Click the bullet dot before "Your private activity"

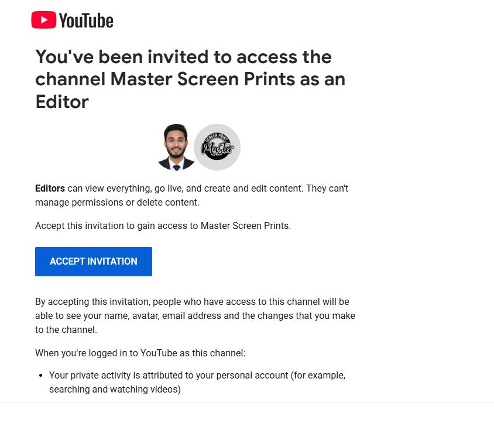tap(40, 376)
